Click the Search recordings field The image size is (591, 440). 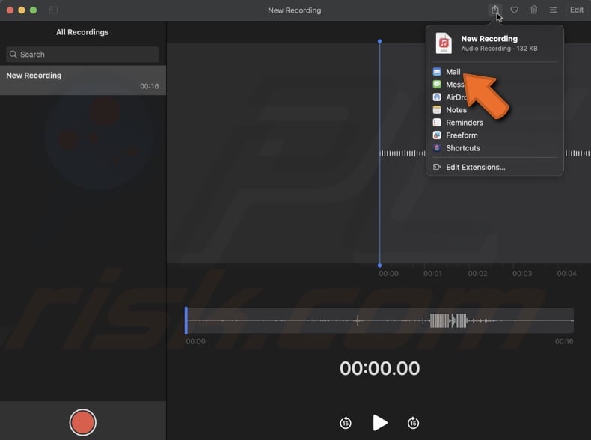click(82, 55)
